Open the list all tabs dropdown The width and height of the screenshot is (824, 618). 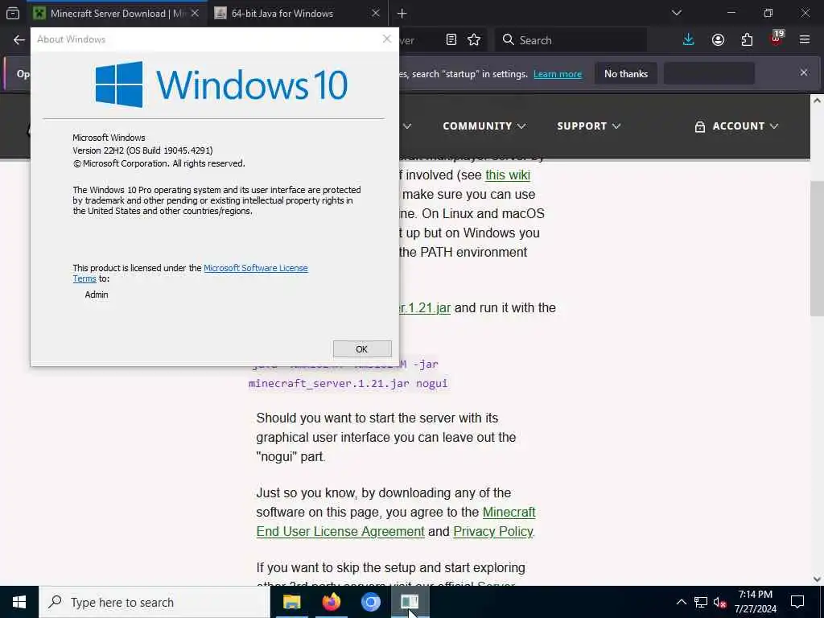tap(677, 13)
